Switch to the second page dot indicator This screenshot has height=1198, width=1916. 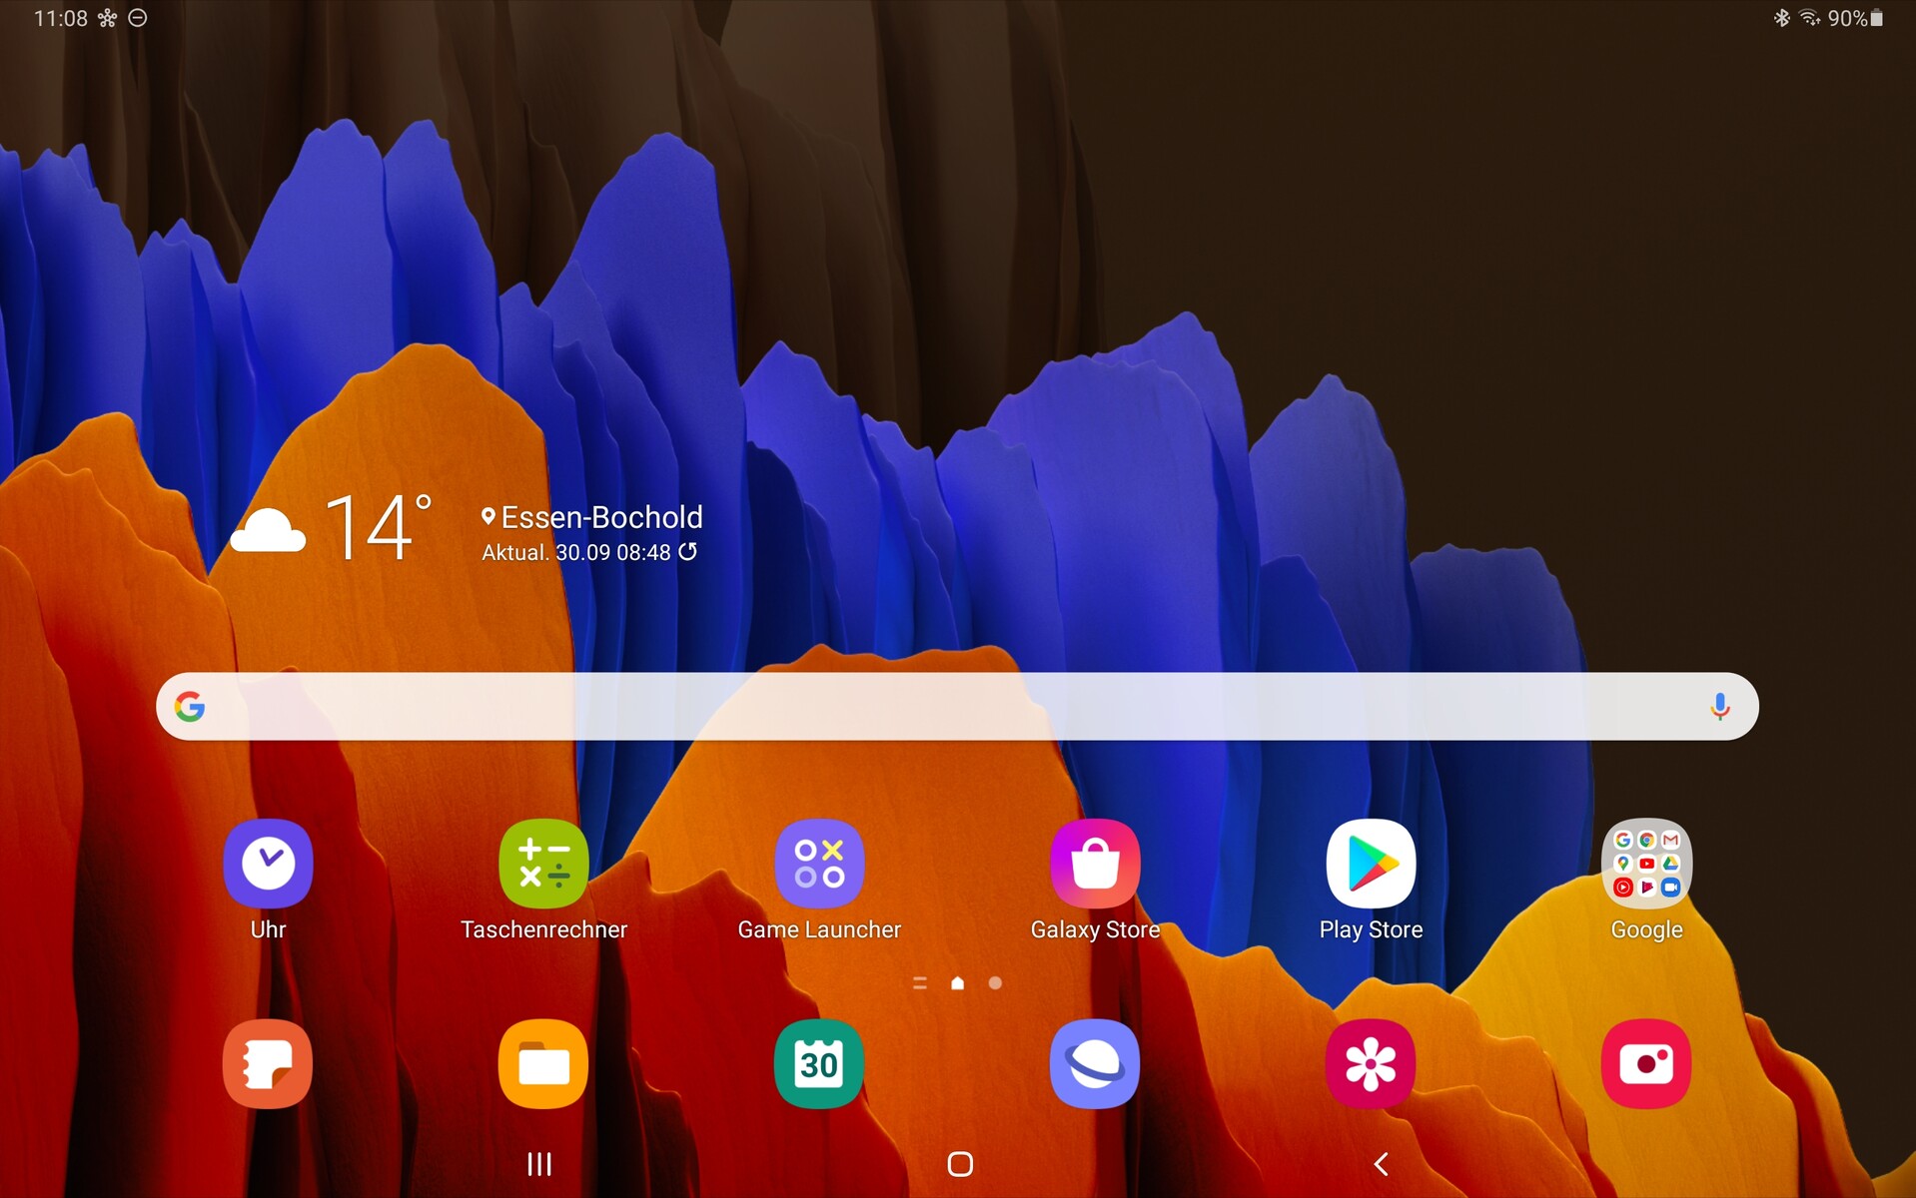pyautogui.click(x=995, y=983)
